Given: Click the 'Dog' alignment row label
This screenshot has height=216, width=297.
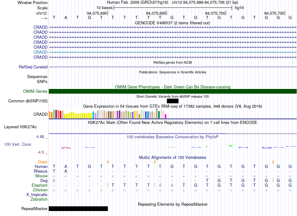Looking at the screenshot, I should [x=44, y=181].
